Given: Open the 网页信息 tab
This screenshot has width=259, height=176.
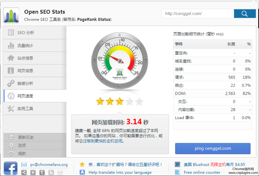Looking at the screenshot, I should (x=35, y=71).
